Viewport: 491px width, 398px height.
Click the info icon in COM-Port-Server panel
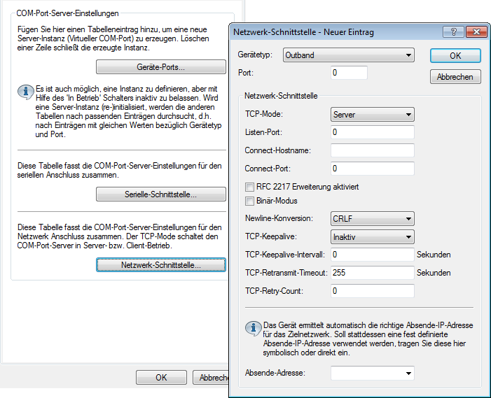(25, 91)
